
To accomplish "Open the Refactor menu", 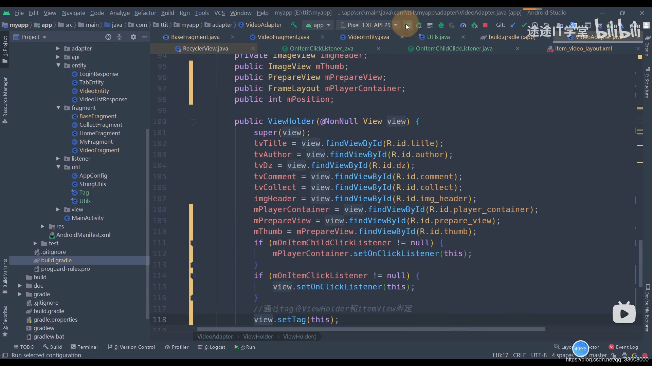I will click(145, 13).
